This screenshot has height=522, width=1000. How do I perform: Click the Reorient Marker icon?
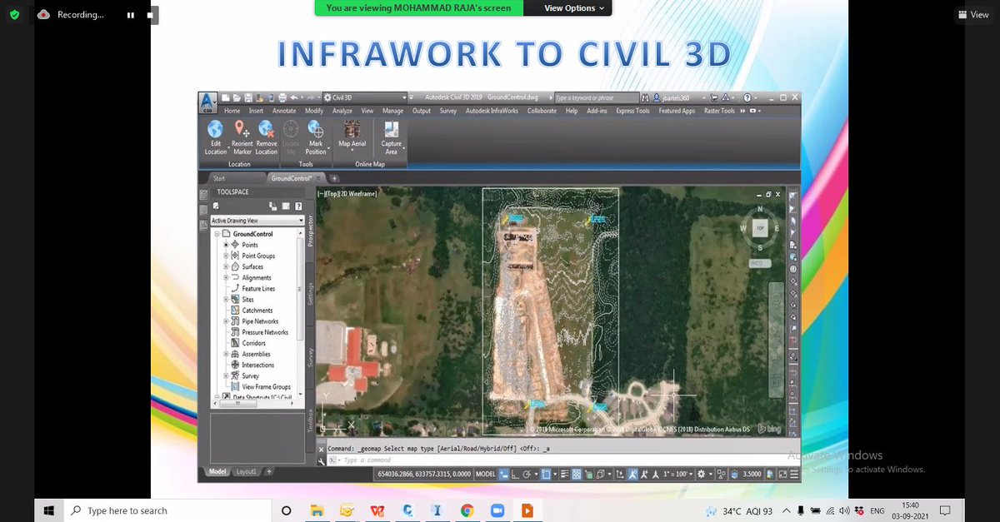(242, 129)
